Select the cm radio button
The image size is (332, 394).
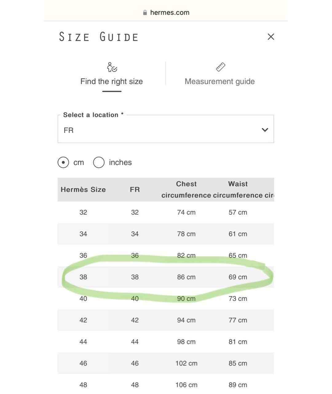(x=63, y=162)
